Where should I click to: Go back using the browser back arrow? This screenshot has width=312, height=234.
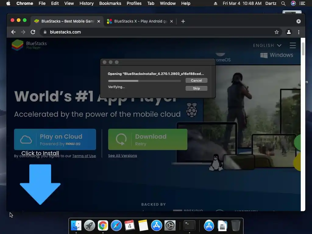(13, 32)
